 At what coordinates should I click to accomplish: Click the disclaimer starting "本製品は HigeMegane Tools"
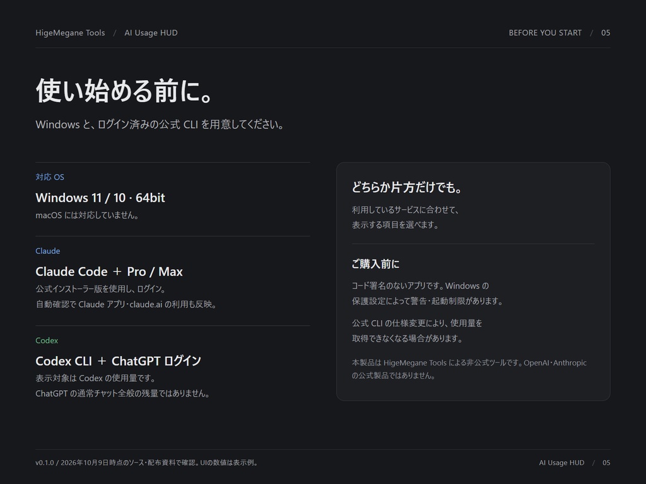(x=469, y=369)
